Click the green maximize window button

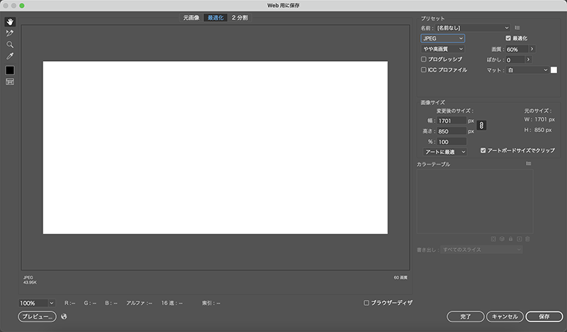pyautogui.click(x=22, y=6)
